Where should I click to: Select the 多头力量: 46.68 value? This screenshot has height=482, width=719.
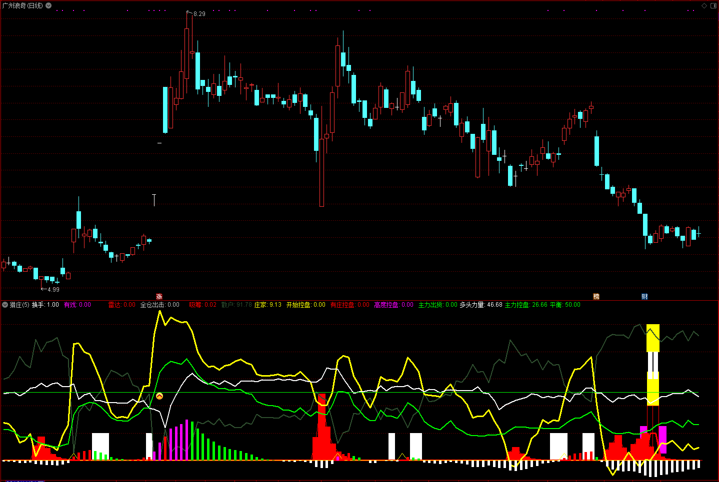tap(481, 305)
